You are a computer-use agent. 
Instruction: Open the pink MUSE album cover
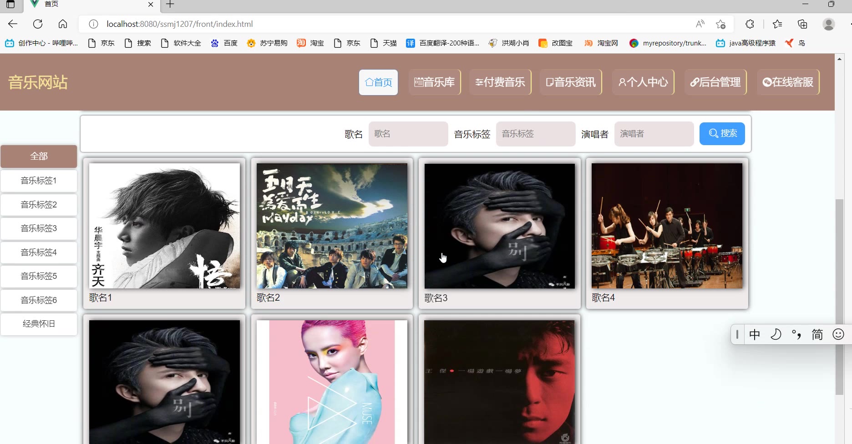point(332,382)
